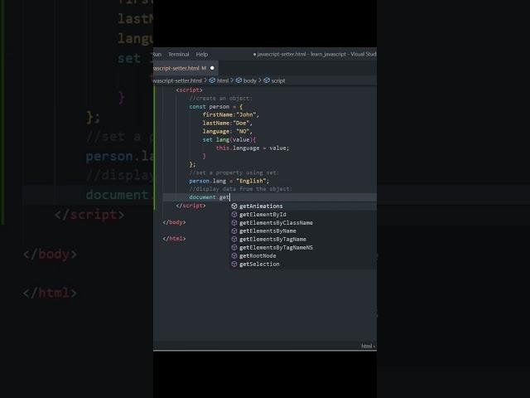Click the method icon beside getElementById
This screenshot has width=530, height=398.
(234, 215)
